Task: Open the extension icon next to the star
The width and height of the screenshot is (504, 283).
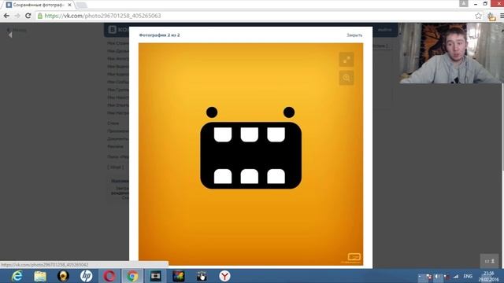Action: coord(491,17)
